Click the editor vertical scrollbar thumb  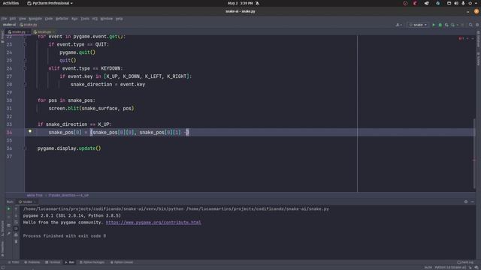point(474,153)
